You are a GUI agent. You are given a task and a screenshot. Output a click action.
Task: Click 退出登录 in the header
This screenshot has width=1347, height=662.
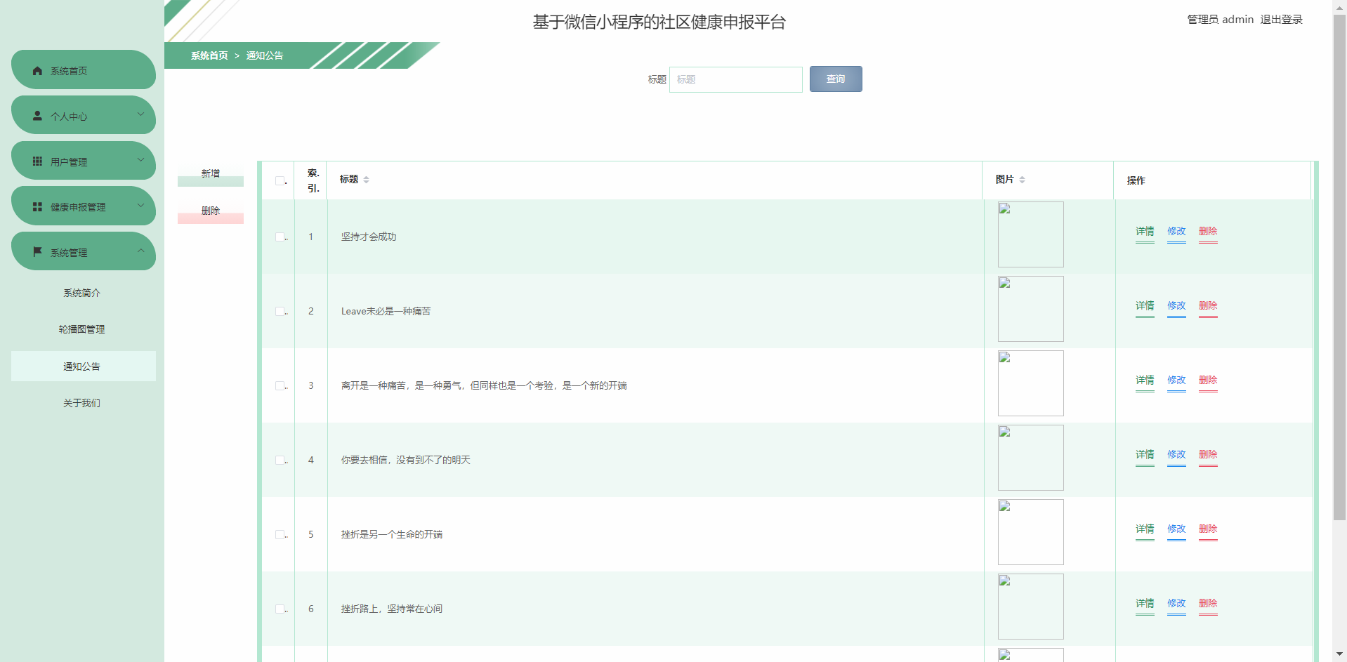[x=1281, y=20]
